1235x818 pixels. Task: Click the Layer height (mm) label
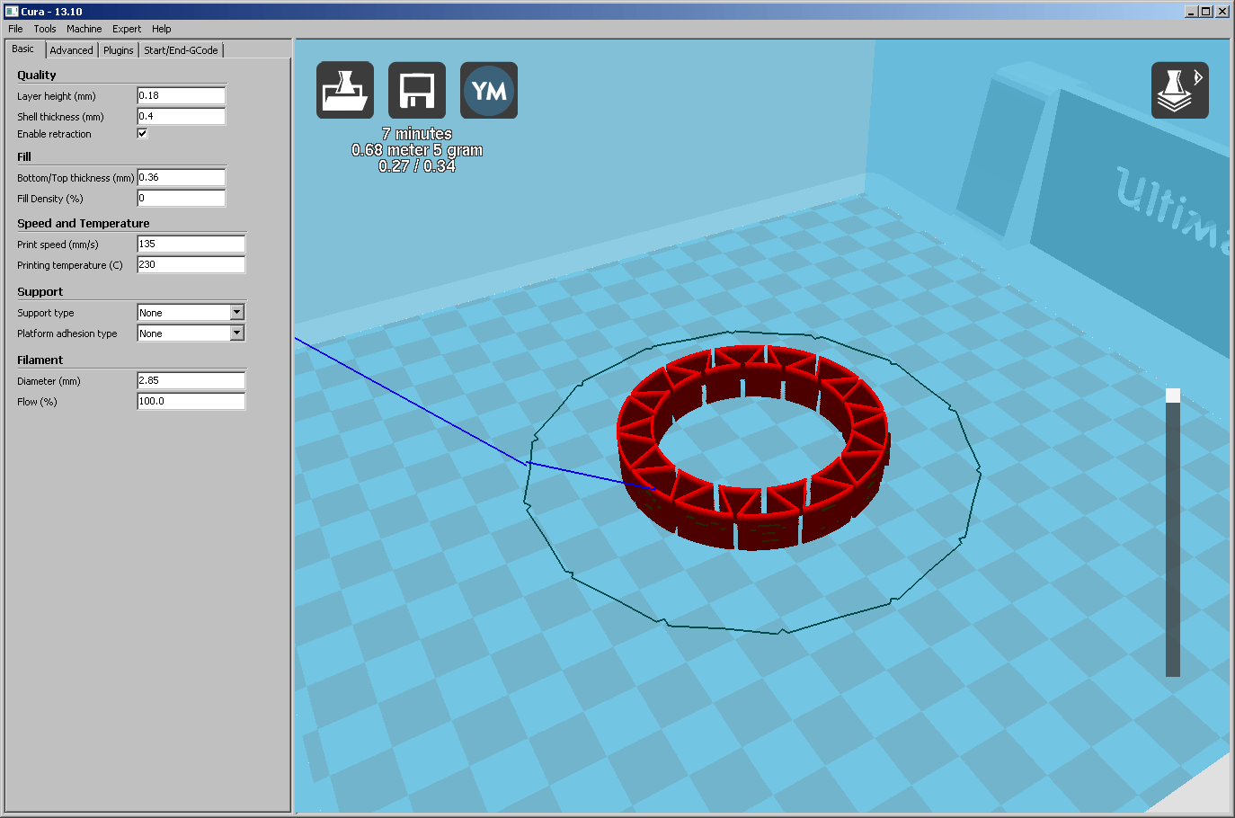click(57, 96)
